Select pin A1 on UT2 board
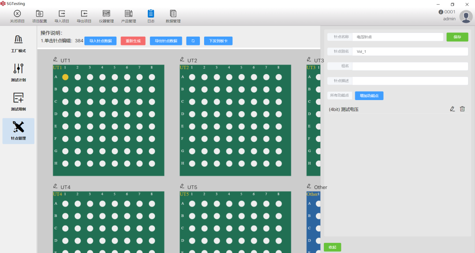 [192, 77]
